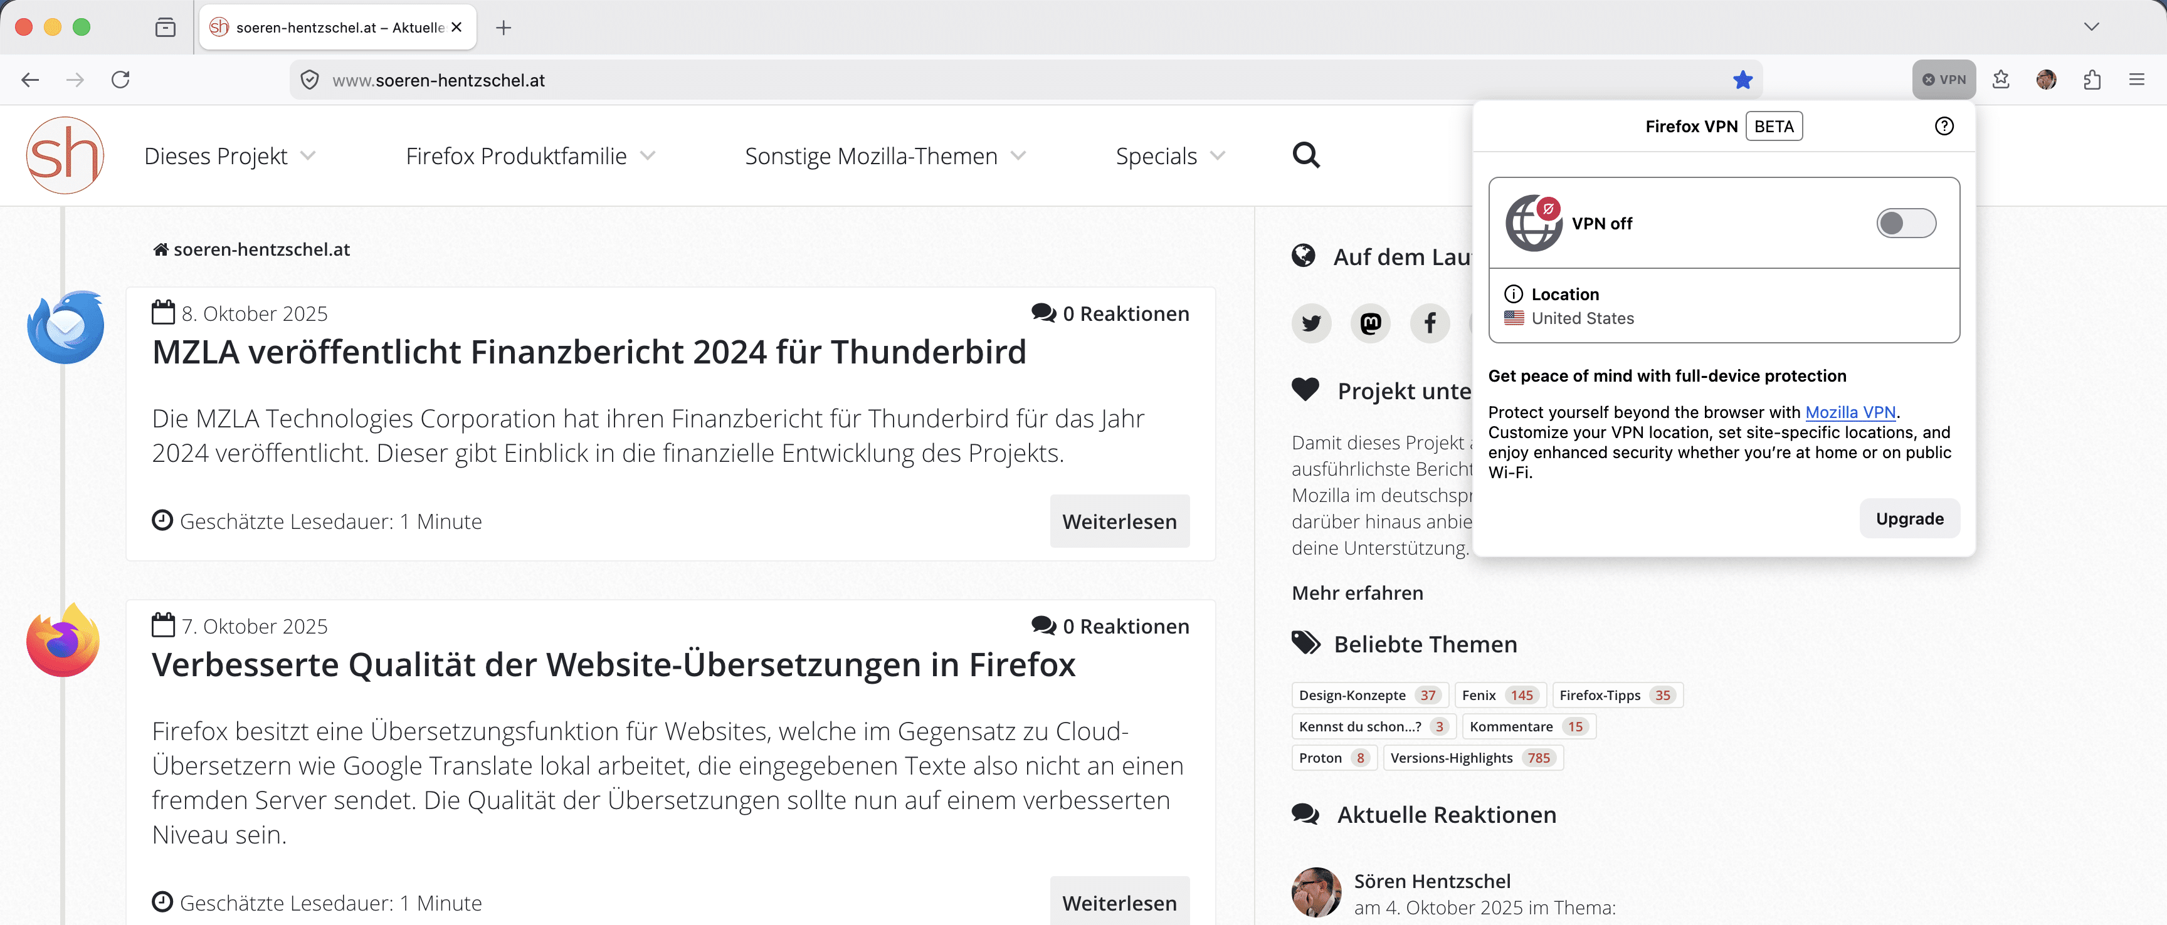This screenshot has width=2167, height=925.
Task: Click the Twitter social icon
Action: [1310, 323]
